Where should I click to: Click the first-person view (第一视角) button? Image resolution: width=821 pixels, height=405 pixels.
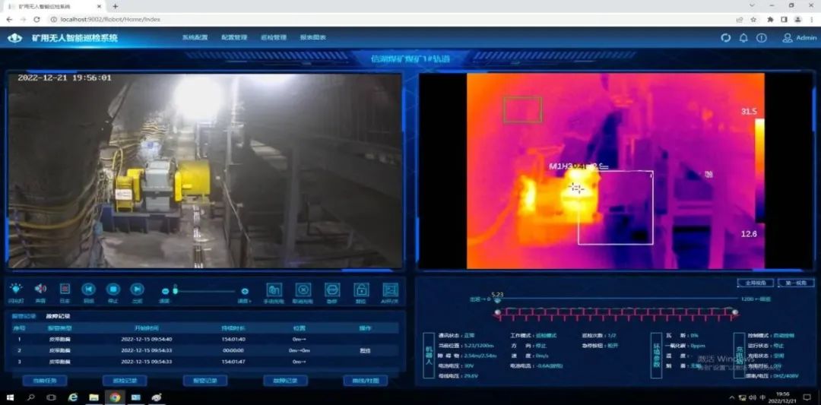click(x=796, y=283)
